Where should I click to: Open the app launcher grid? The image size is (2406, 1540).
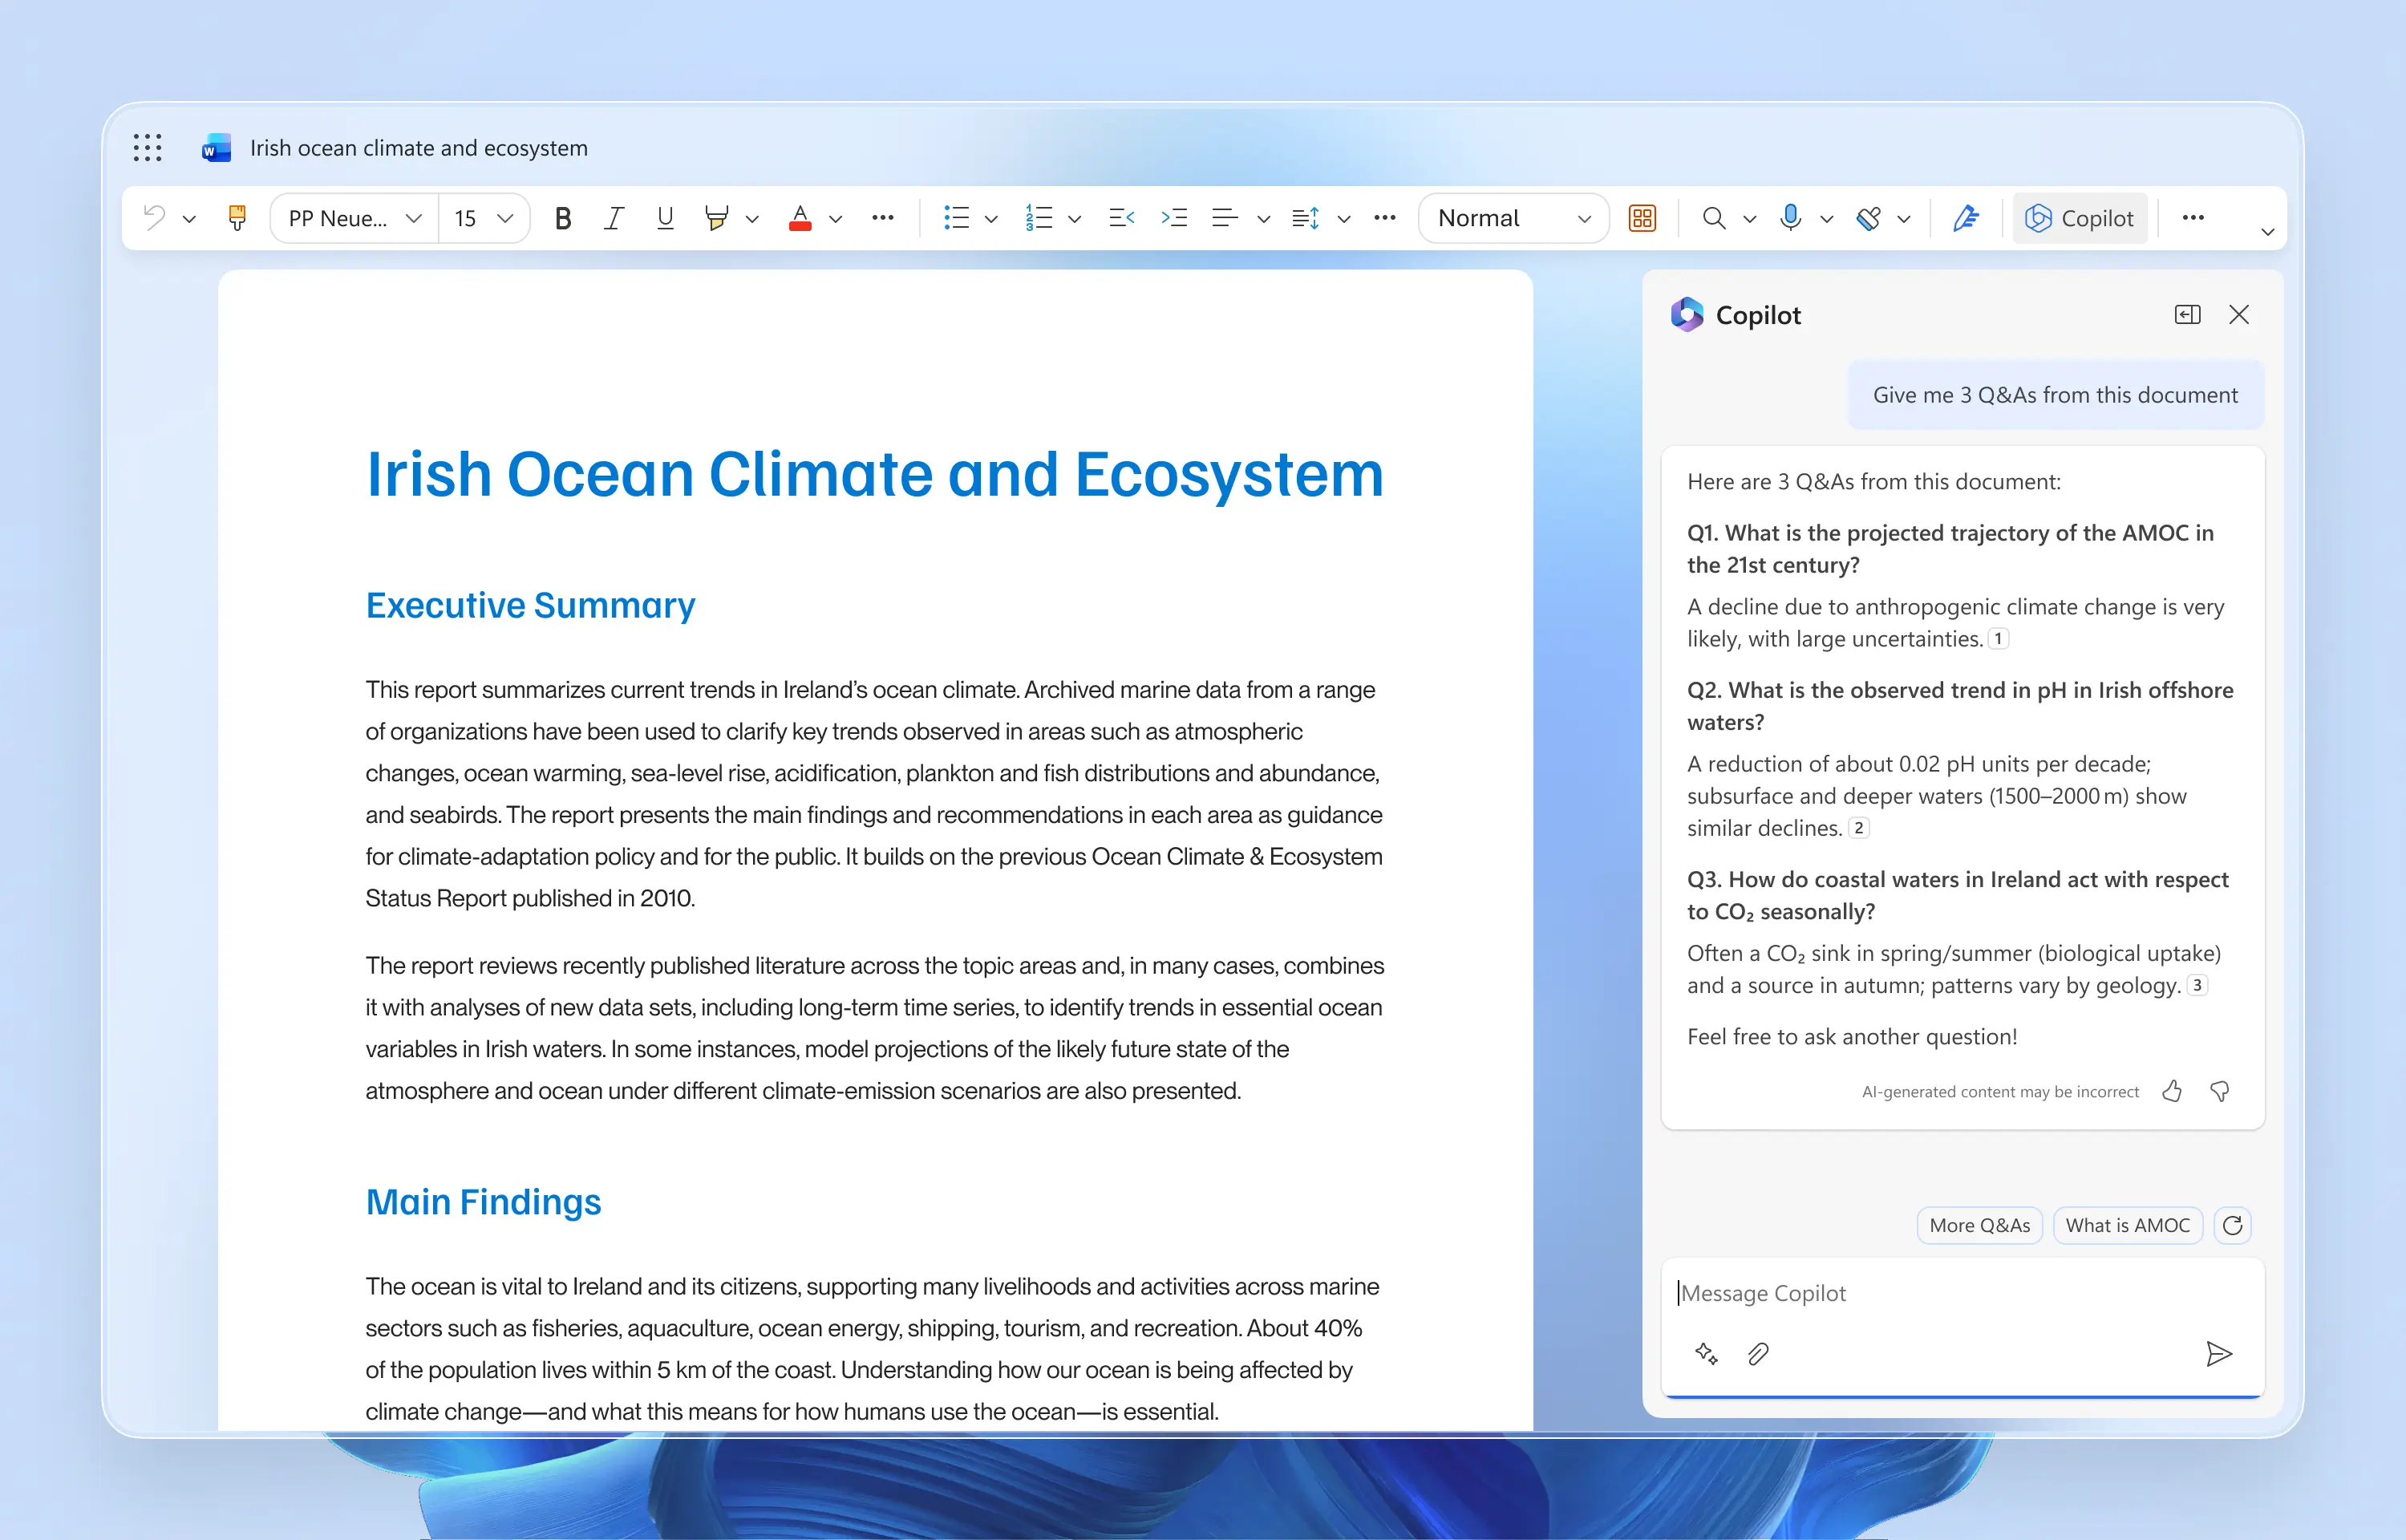pyautogui.click(x=147, y=148)
